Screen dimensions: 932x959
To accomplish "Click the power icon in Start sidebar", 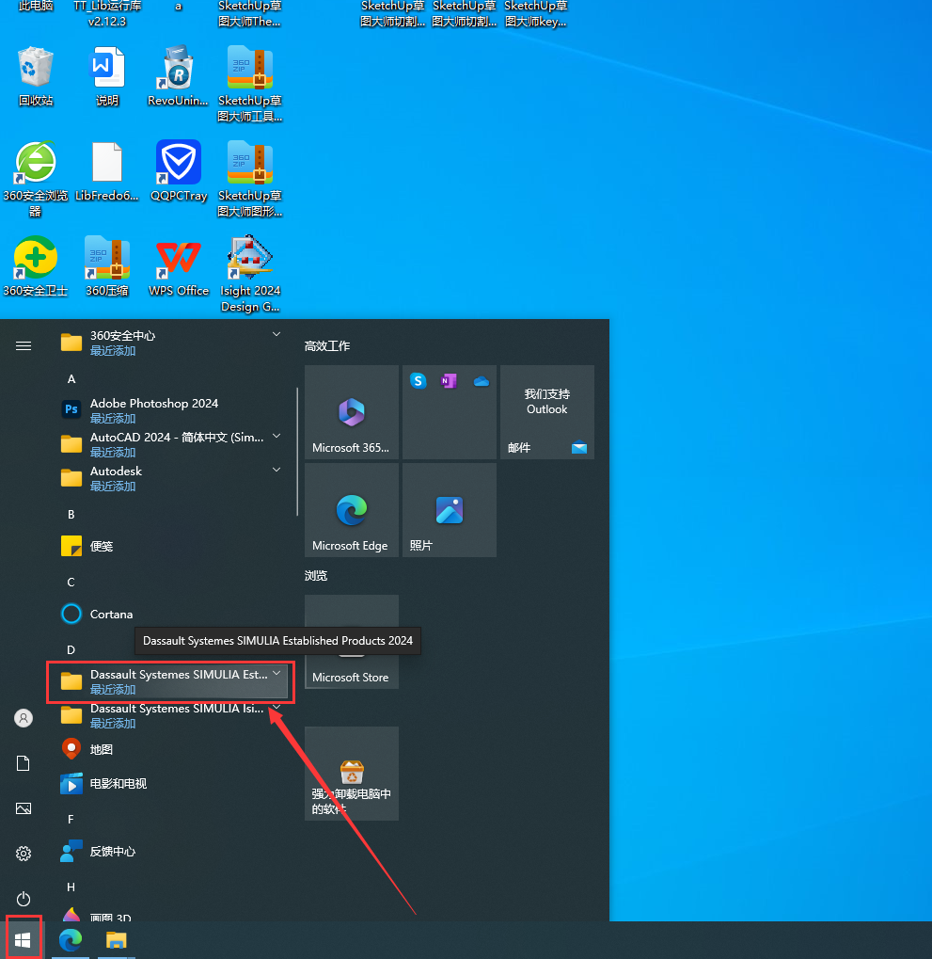I will pos(24,899).
